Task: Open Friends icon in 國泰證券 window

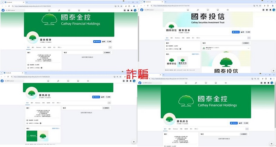Action: point(198,10)
